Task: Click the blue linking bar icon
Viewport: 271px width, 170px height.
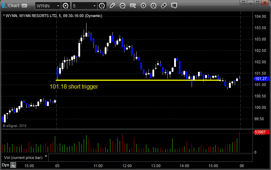Action: [x=4, y=6]
